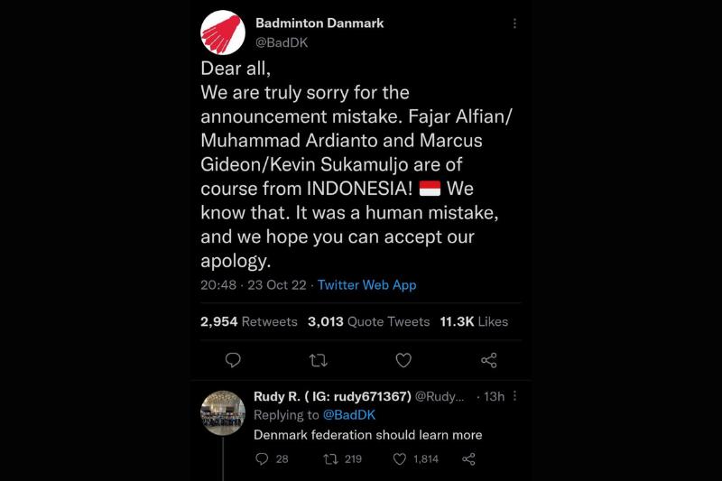Open the main tweet's three-dot menu
722x481 pixels.
coord(514,23)
